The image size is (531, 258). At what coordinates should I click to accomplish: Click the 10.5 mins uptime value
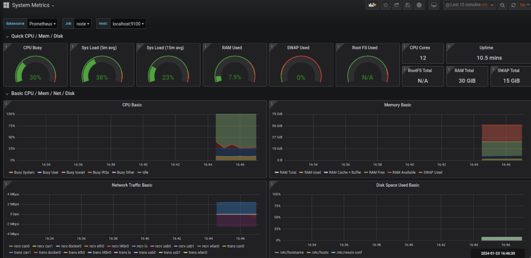489,58
